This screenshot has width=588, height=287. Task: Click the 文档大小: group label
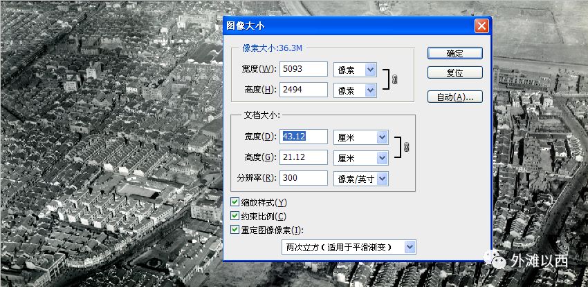tap(261, 115)
